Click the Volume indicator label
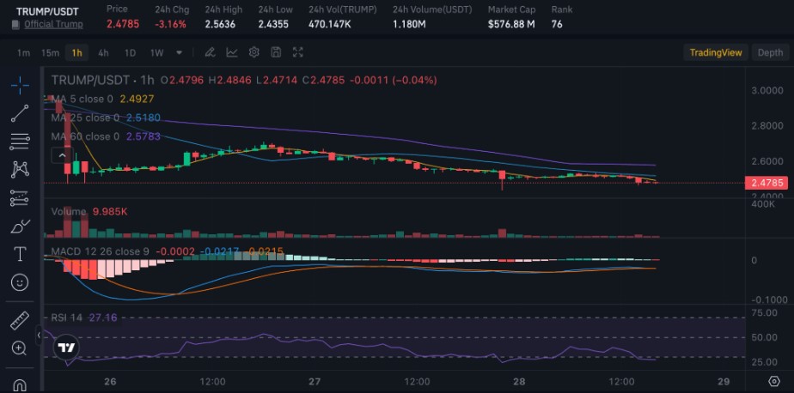This screenshot has width=794, height=393. point(69,211)
